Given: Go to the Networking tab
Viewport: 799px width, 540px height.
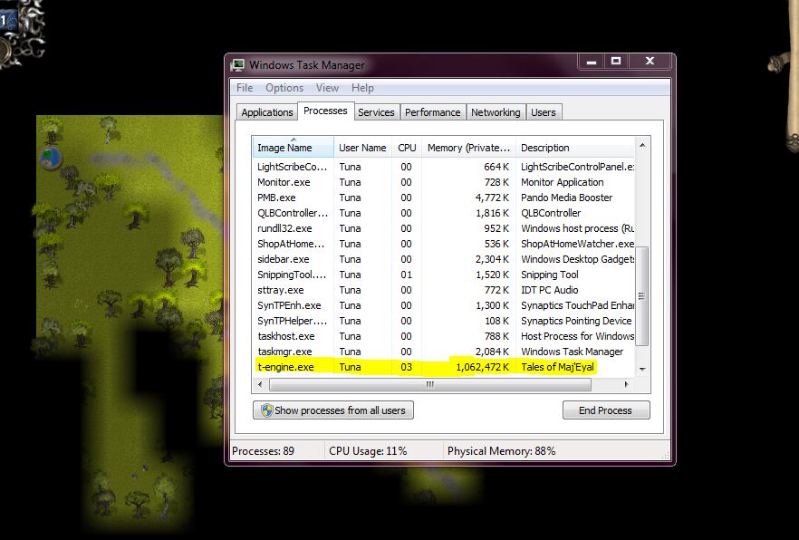Looking at the screenshot, I should click(496, 112).
